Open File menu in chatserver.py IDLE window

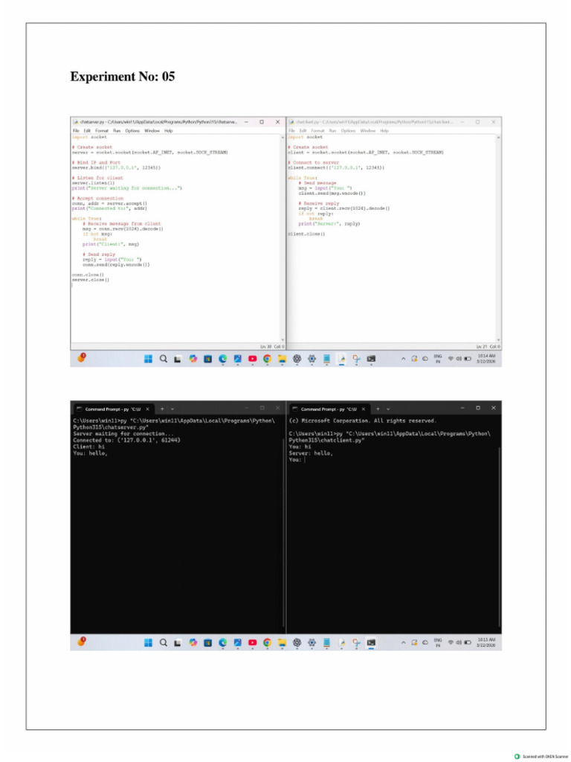tap(76, 131)
